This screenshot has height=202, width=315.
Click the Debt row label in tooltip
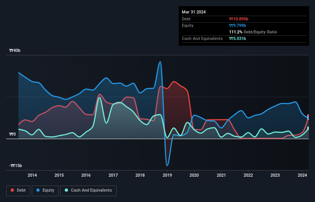pyautogui.click(x=186, y=19)
